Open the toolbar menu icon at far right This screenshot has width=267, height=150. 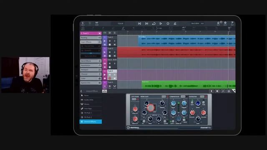point(229,28)
